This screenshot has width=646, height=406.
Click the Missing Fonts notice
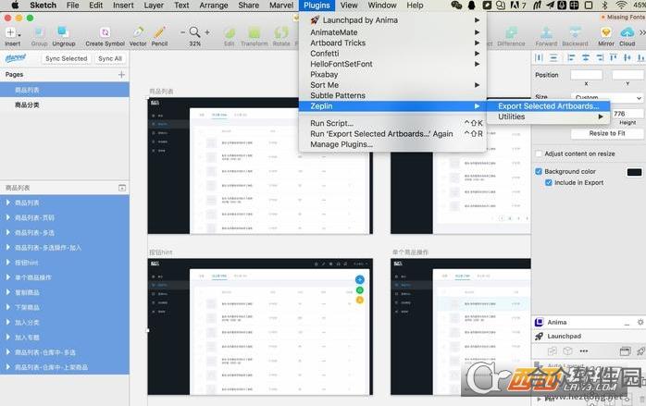pyautogui.click(x=623, y=17)
